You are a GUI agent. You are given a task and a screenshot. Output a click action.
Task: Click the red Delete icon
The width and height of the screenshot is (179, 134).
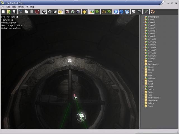pos(37,12)
